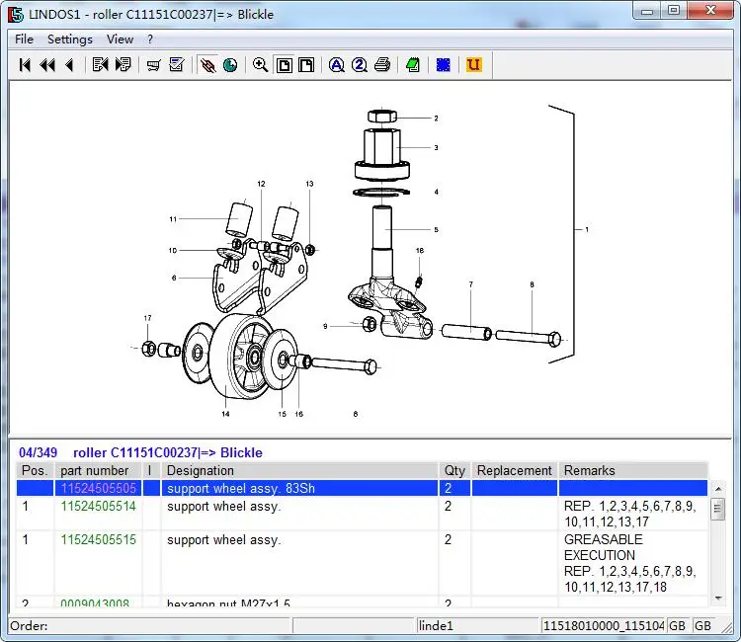The height and width of the screenshot is (642, 741).
Task: Click callout number 3 in diagram
Action: (436, 147)
